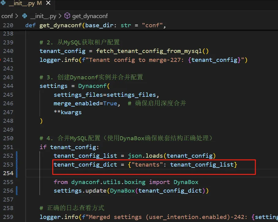278x222 pixels.
Task: Click 'if tenant_config:' on line 251
Action: [x=69, y=147]
